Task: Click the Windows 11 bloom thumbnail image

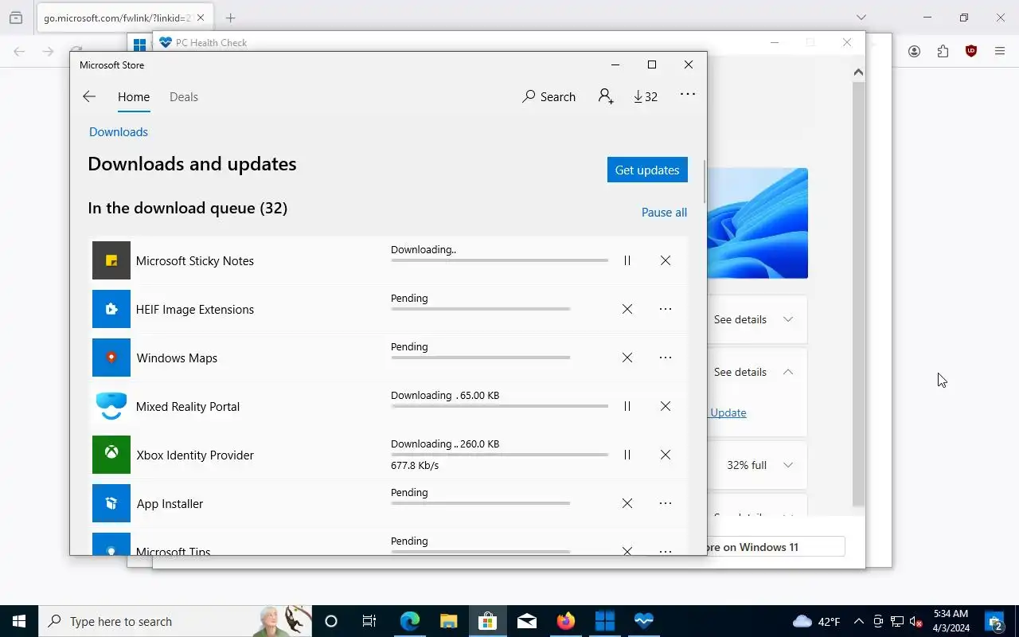Action: pos(757,223)
